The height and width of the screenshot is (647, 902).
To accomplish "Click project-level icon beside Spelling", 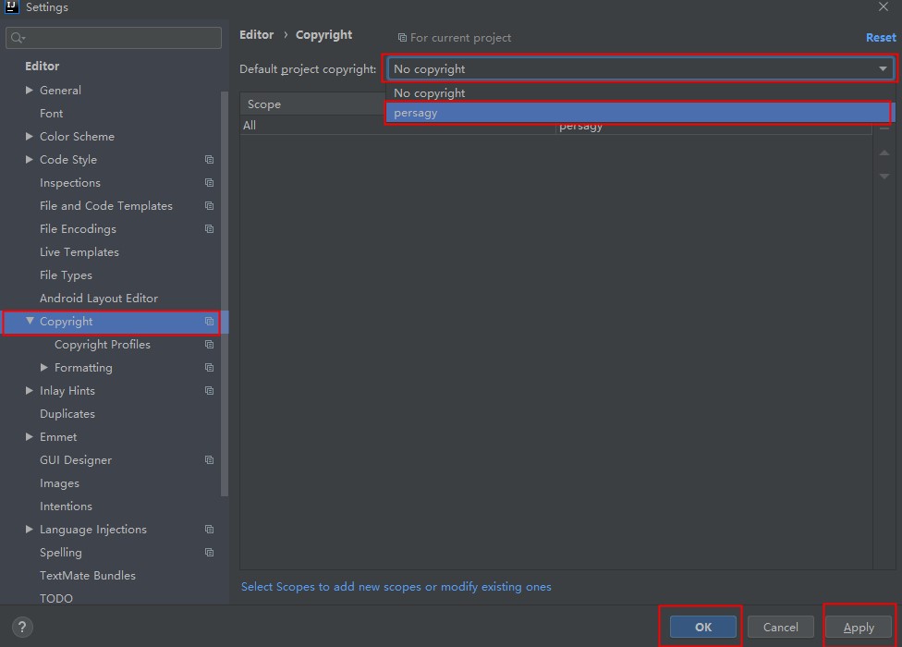I will (x=209, y=553).
